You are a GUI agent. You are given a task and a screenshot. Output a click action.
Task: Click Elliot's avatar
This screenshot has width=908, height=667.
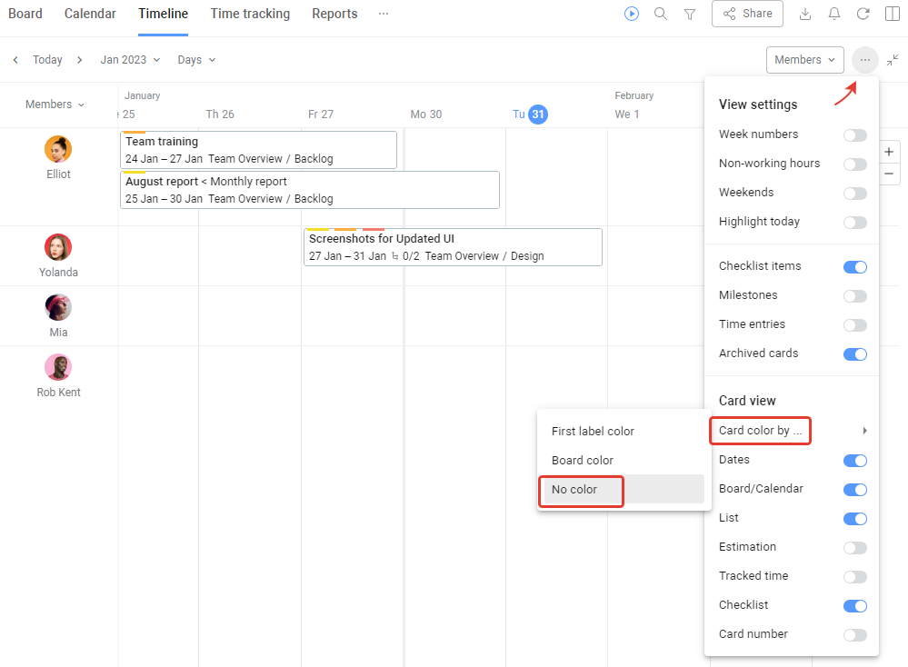tap(58, 149)
